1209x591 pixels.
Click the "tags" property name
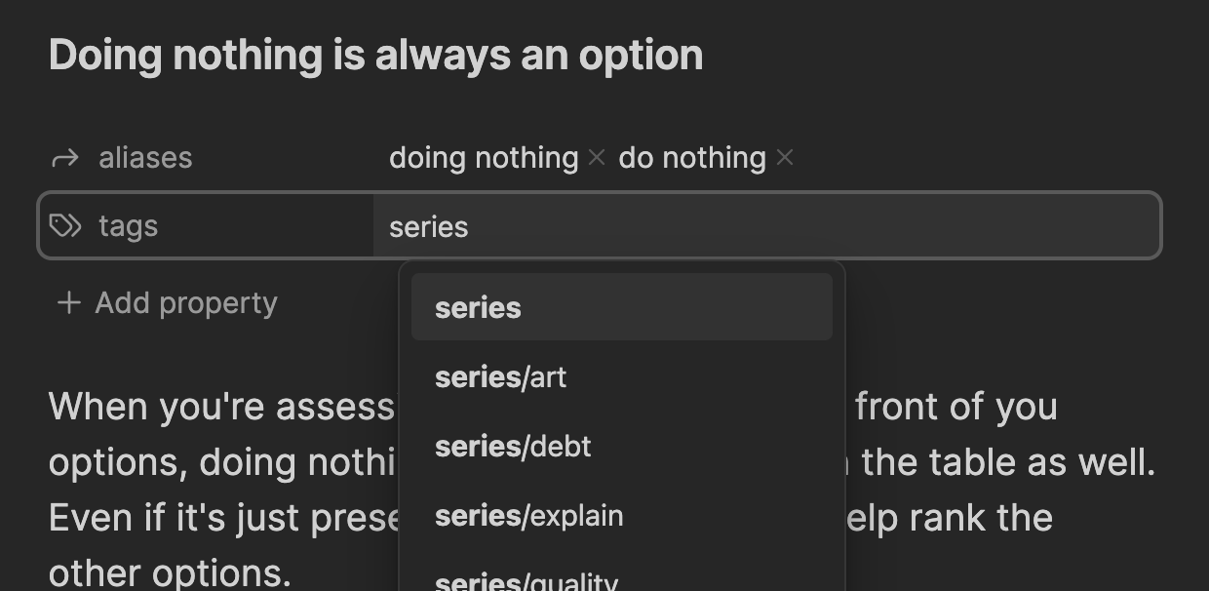[128, 226]
